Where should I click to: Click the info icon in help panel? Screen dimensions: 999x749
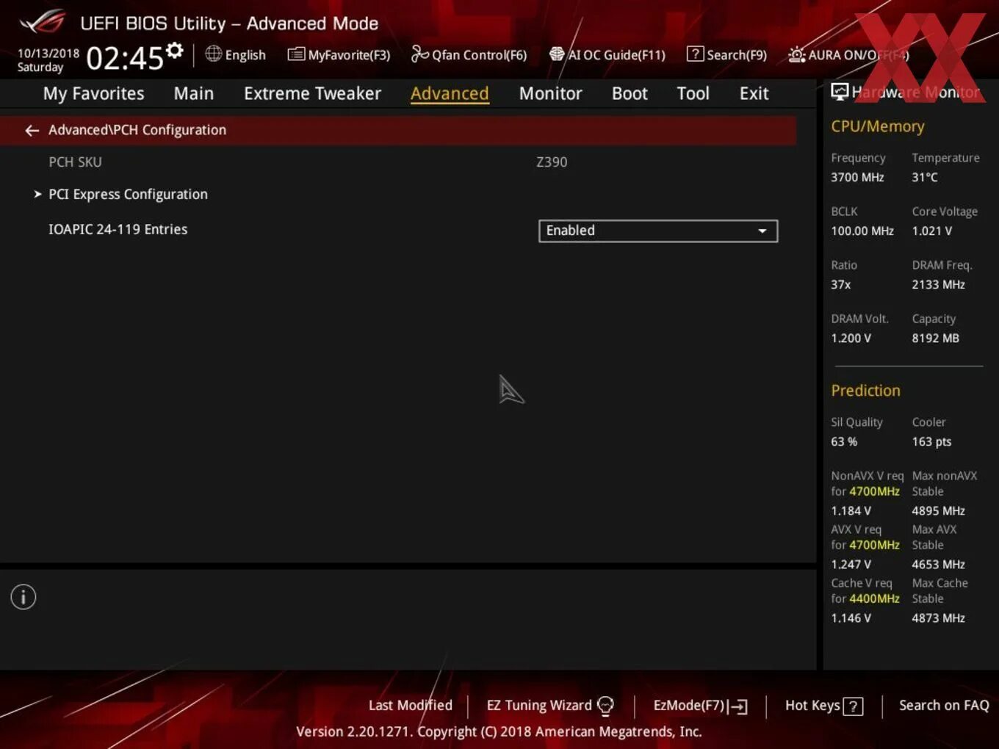click(24, 597)
